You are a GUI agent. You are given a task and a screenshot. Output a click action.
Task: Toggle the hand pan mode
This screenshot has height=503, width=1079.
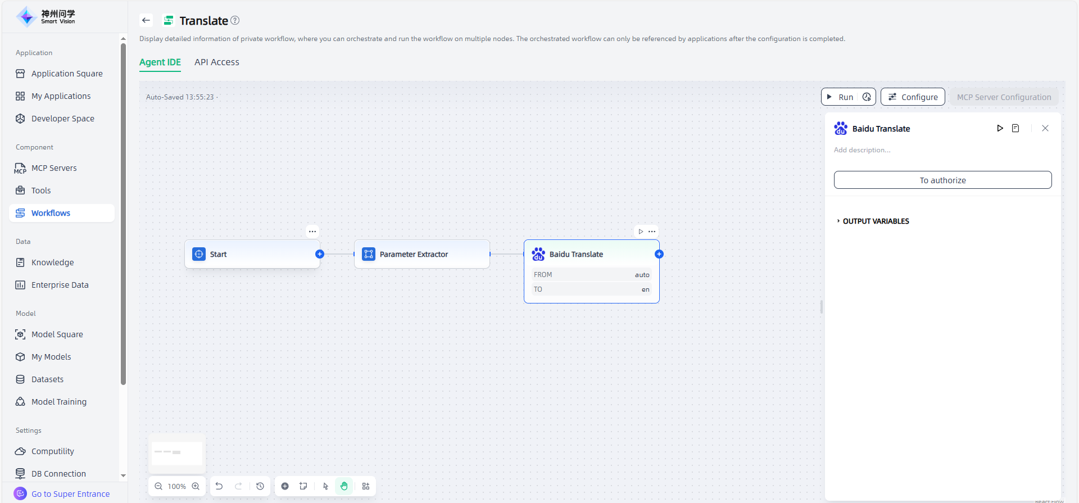pos(344,486)
